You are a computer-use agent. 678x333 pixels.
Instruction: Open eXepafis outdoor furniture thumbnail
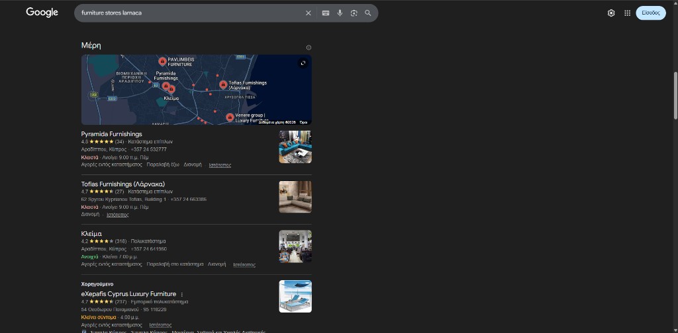tap(295, 297)
